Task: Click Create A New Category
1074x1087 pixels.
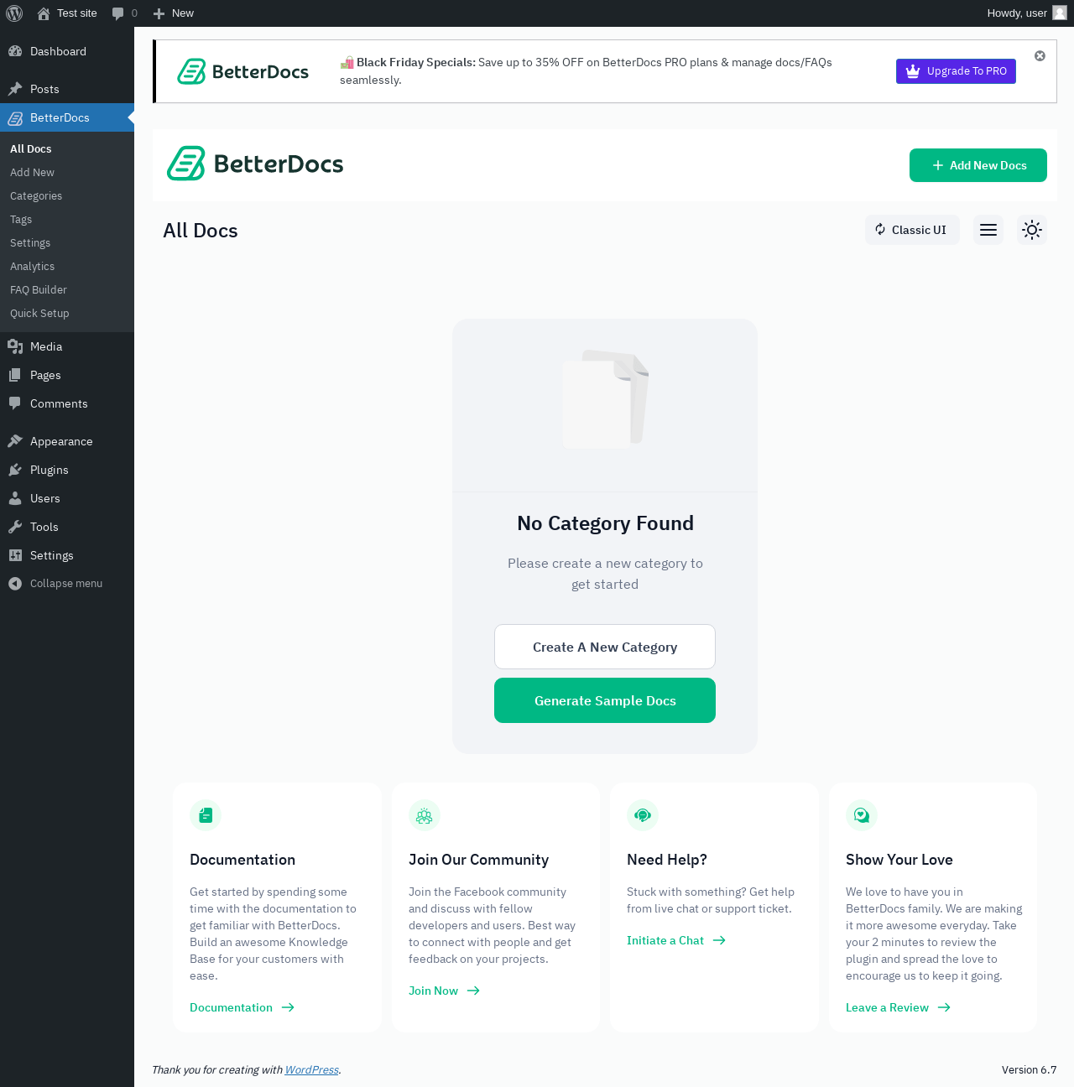Action: click(605, 647)
